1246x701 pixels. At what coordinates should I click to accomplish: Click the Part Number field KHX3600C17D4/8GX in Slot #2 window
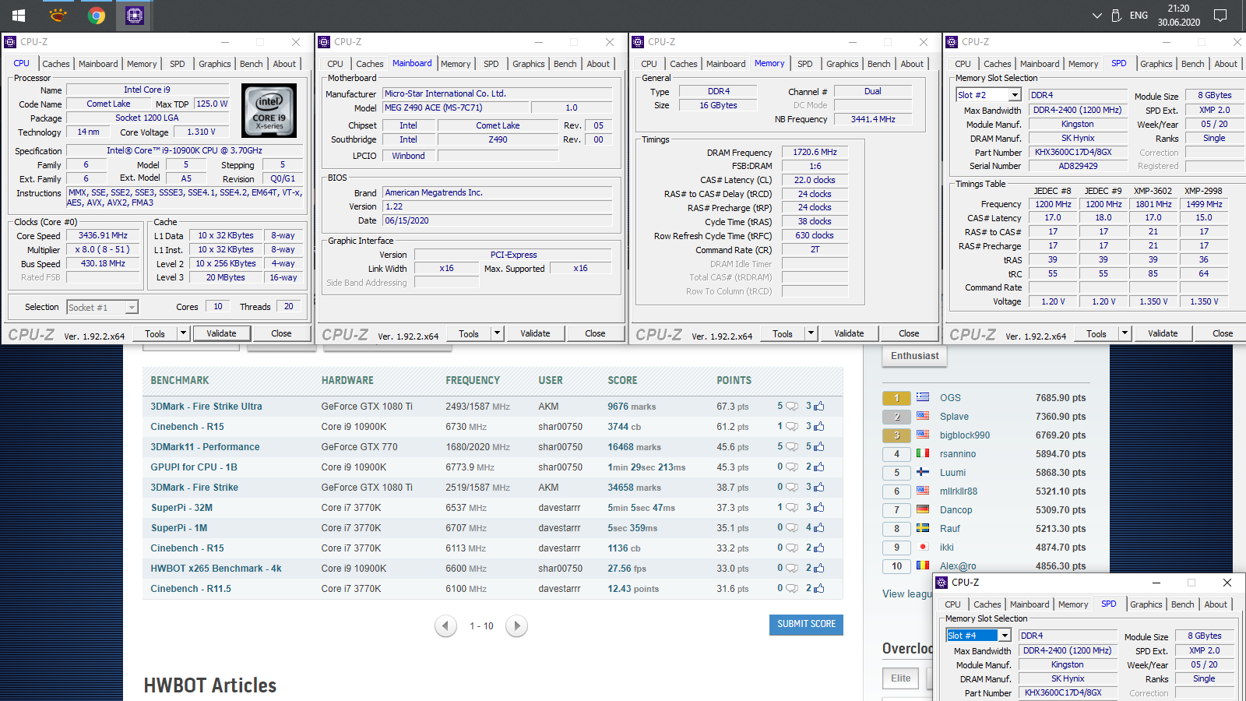(x=1078, y=152)
